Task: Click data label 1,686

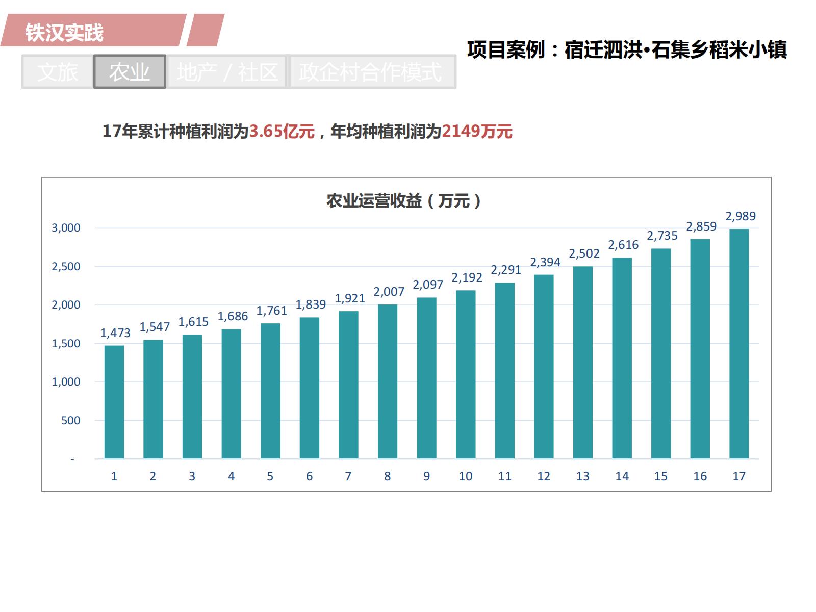Action: coord(233,316)
